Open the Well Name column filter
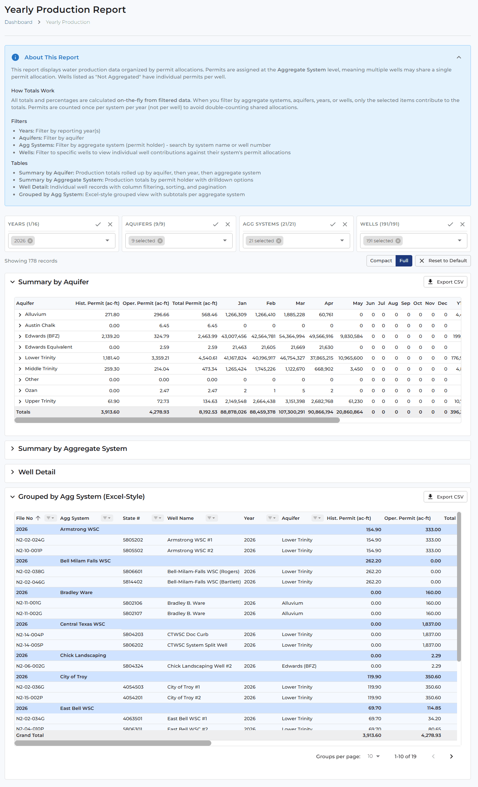 212,518
